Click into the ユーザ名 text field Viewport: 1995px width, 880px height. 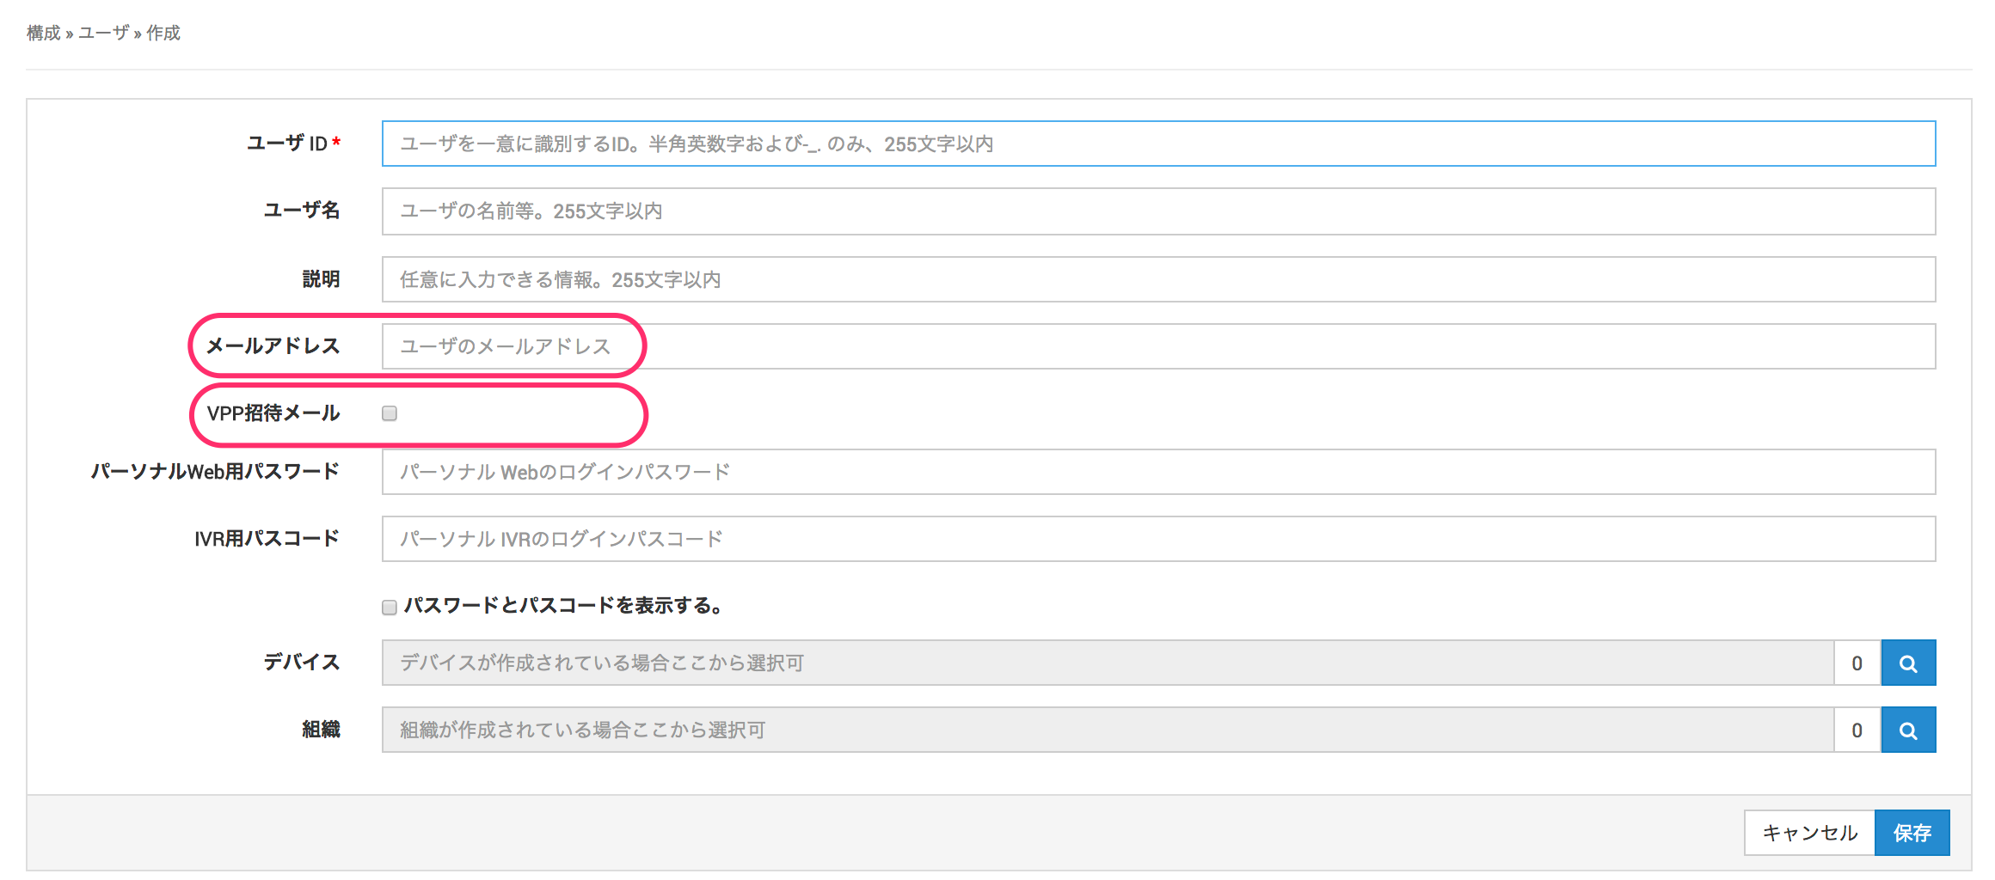(x=1157, y=211)
